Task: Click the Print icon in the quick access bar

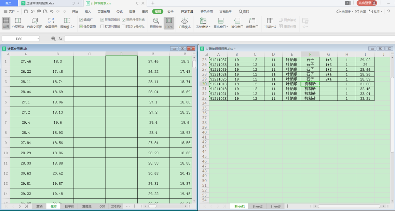Action: click(39, 11)
